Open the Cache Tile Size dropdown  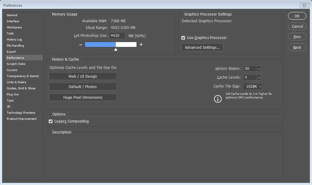pos(253,86)
